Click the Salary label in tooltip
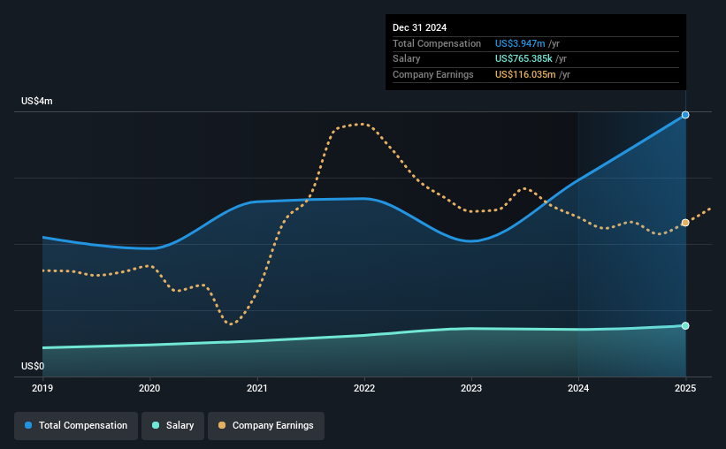Screen dimensions: 726x449 407,59
